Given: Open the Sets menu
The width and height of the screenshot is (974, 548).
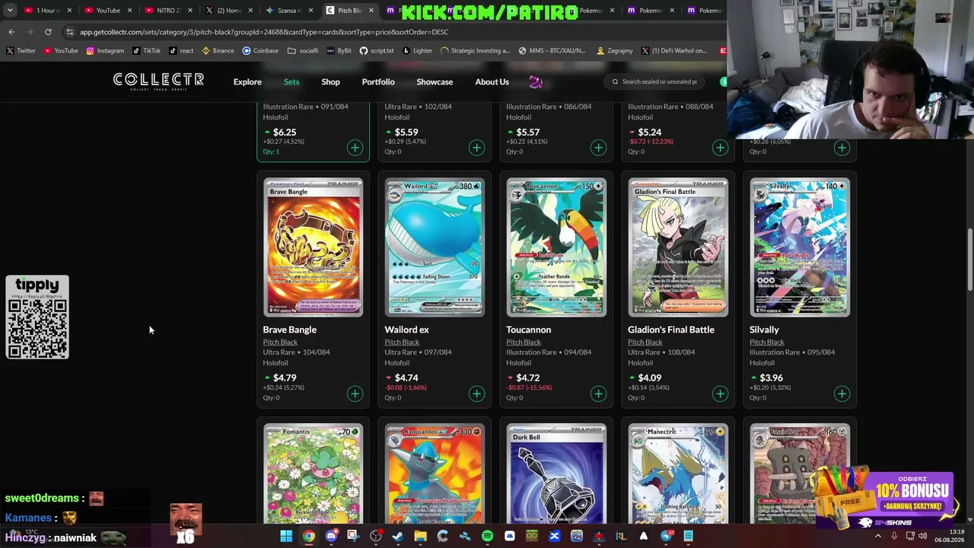Looking at the screenshot, I should tap(291, 81).
